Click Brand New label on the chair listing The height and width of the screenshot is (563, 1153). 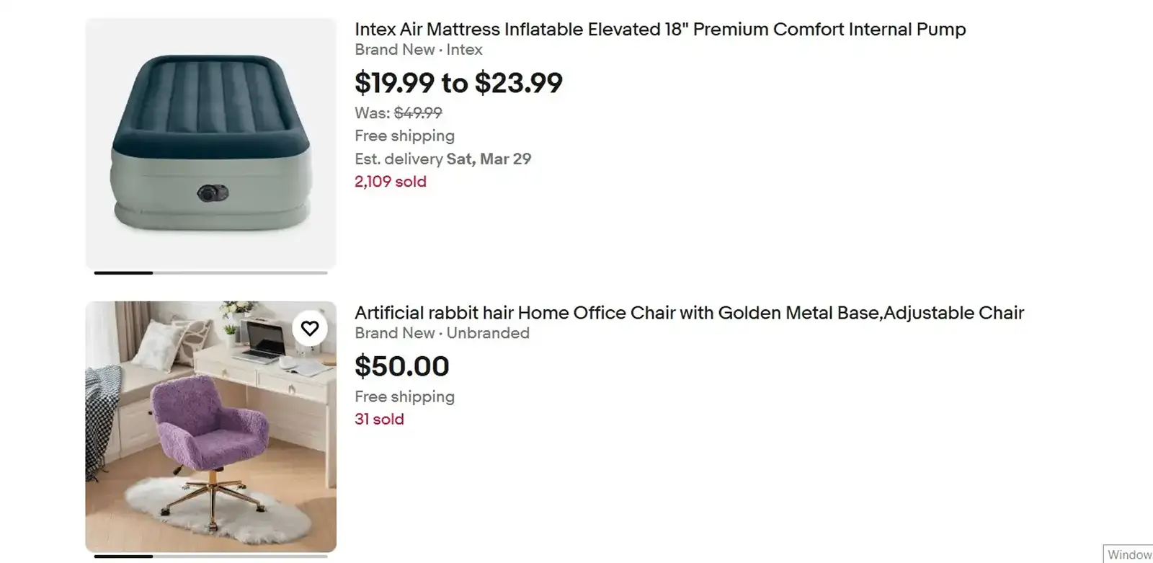pyautogui.click(x=395, y=333)
